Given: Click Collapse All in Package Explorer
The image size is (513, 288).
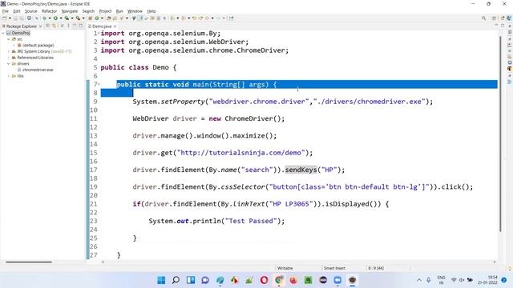Looking at the screenshot, I should tap(48, 26).
